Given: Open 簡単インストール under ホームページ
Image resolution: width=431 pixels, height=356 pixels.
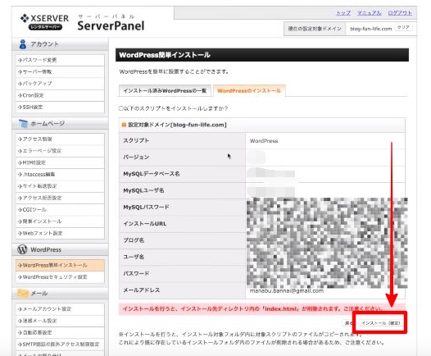Looking at the screenshot, I should 60,221.
